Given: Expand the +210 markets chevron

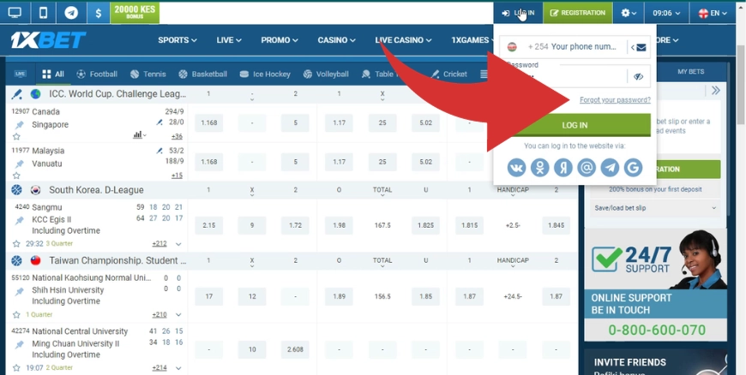Looking at the screenshot, I should pyautogui.click(x=178, y=314).
